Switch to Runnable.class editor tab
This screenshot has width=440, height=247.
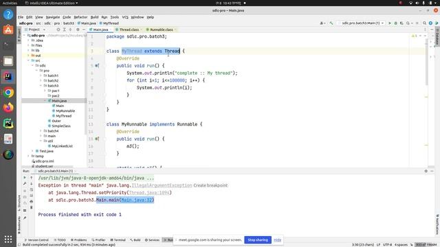point(162,30)
